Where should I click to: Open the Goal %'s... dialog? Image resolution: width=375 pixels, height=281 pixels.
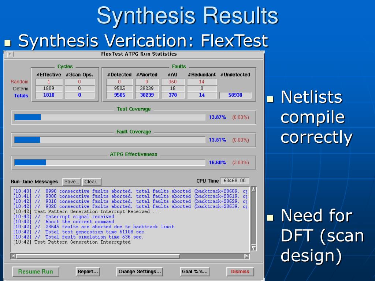point(195,272)
